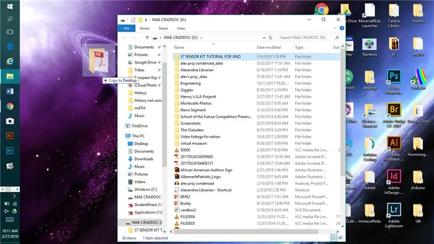
Task: Open taskbar search magnifier icon
Action: click(x=10, y=19)
